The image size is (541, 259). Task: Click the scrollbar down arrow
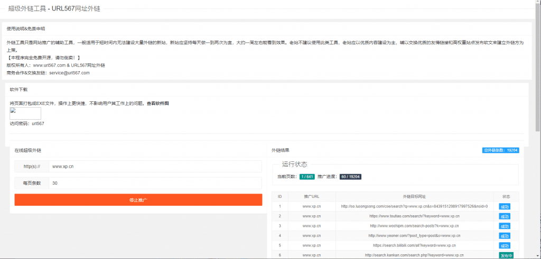click(537, 256)
